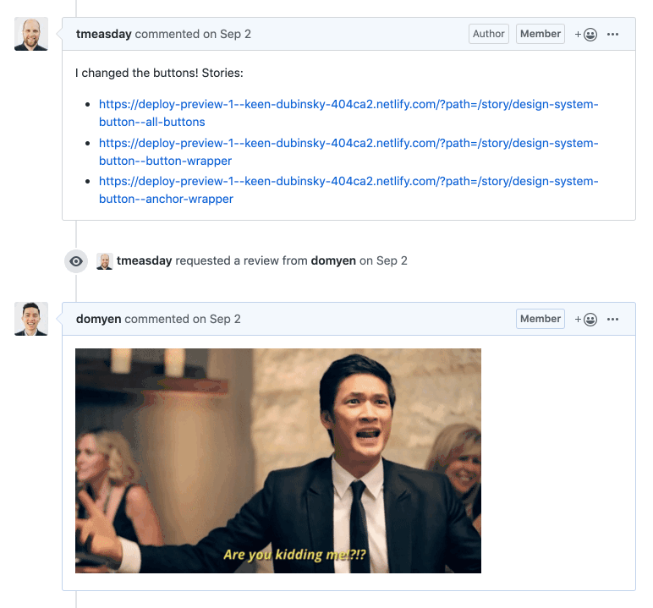Open the 'Are you kidding me' GIF image
The width and height of the screenshot is (653, 608).
coord(278,461)
